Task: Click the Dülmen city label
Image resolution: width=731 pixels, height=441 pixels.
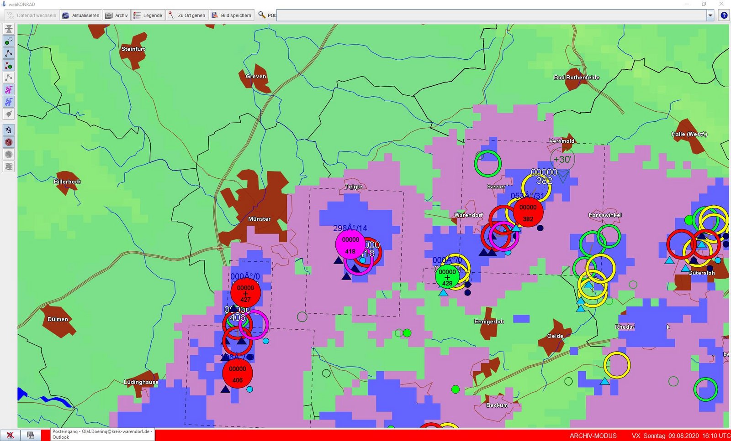Action: (58, 319)
